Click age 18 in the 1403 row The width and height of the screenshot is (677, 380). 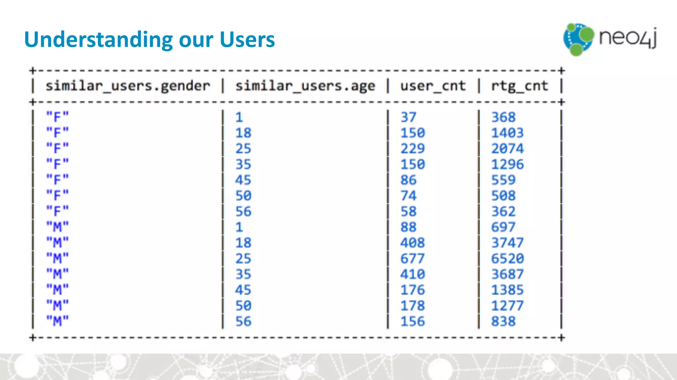[243, 133]
